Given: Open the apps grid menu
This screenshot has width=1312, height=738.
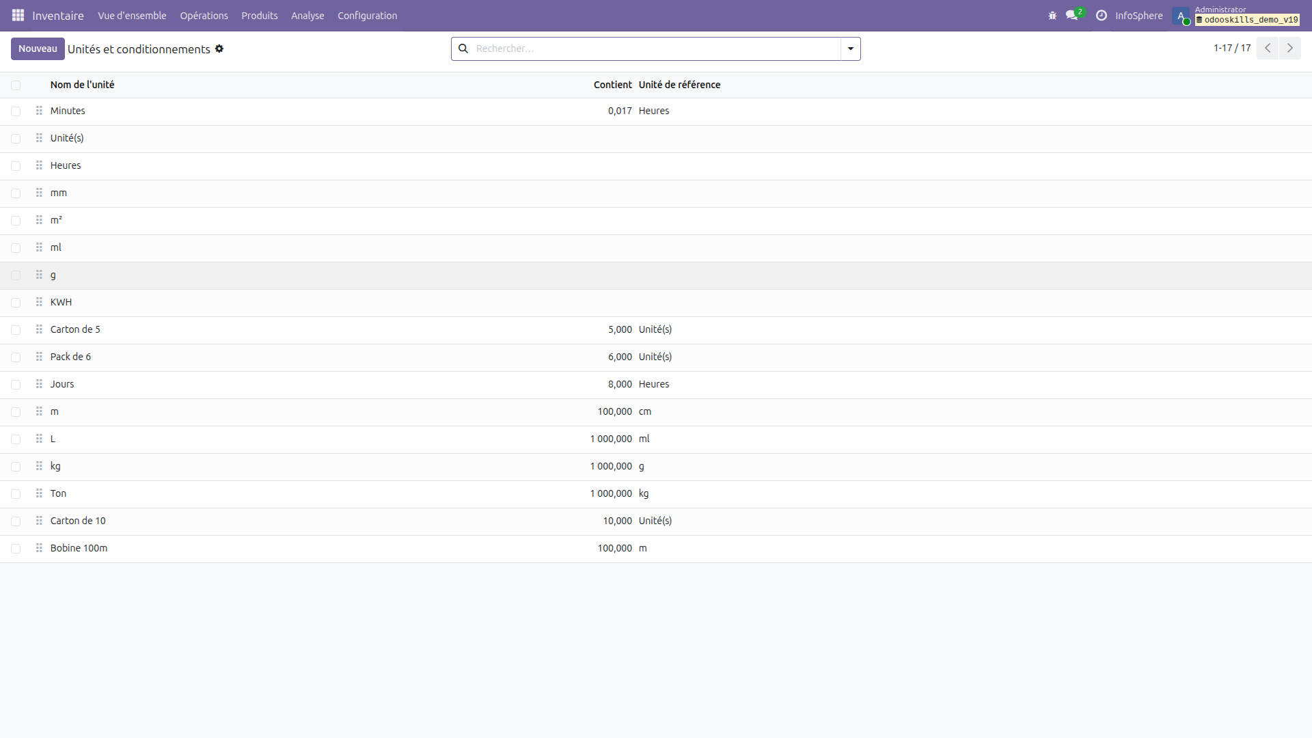Looking at the screenshot, I should point(18,15).
